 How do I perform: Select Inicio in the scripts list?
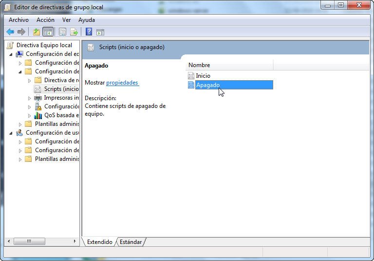click(x=203, y=76)
